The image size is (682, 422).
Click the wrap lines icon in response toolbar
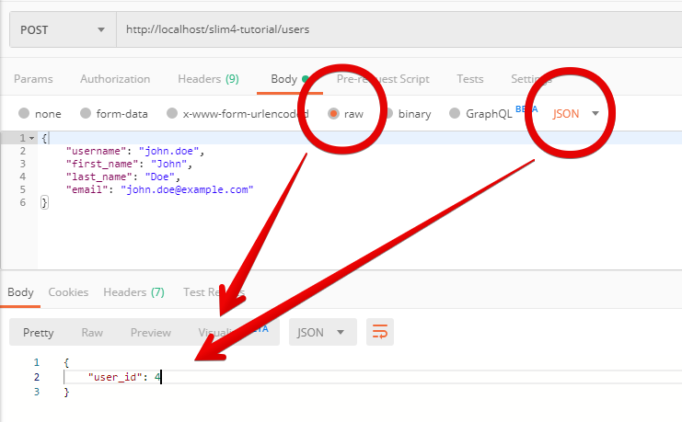pyautogui.click(x=379, y=332)
